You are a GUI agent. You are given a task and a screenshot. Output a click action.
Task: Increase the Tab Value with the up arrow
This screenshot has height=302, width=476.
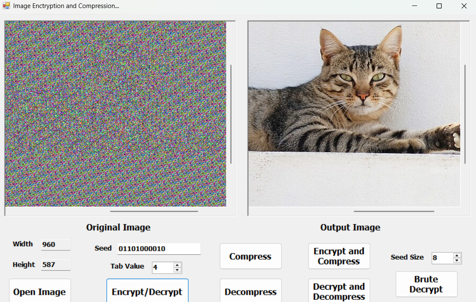click(178, 265)
